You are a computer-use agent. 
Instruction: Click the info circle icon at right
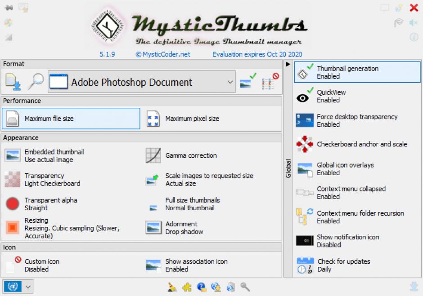(414, 37)
